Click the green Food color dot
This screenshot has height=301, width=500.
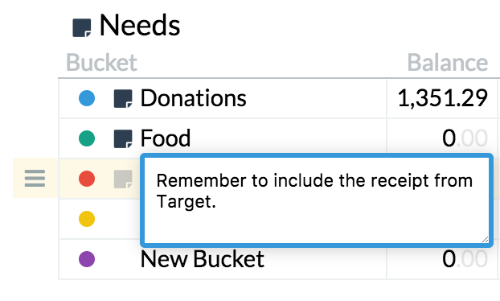click(x=87, y=138)
